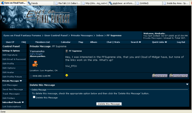Switch to the http://shs tab

click(95, 3)
